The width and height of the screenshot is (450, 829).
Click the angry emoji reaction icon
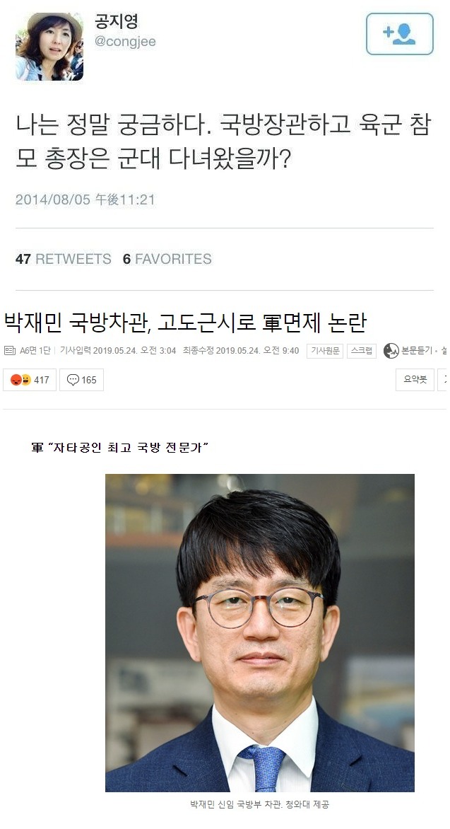coord(16,380)
